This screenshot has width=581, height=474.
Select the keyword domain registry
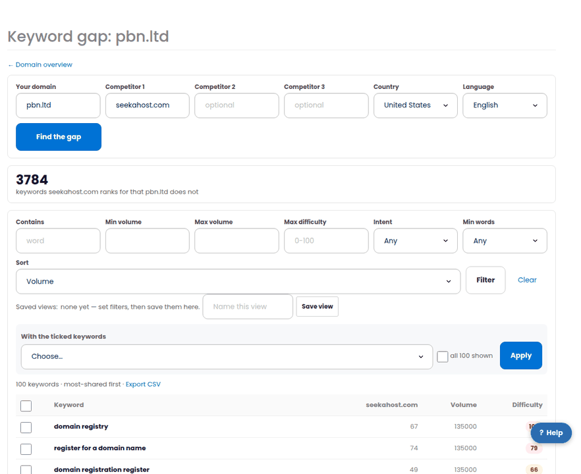81,426
